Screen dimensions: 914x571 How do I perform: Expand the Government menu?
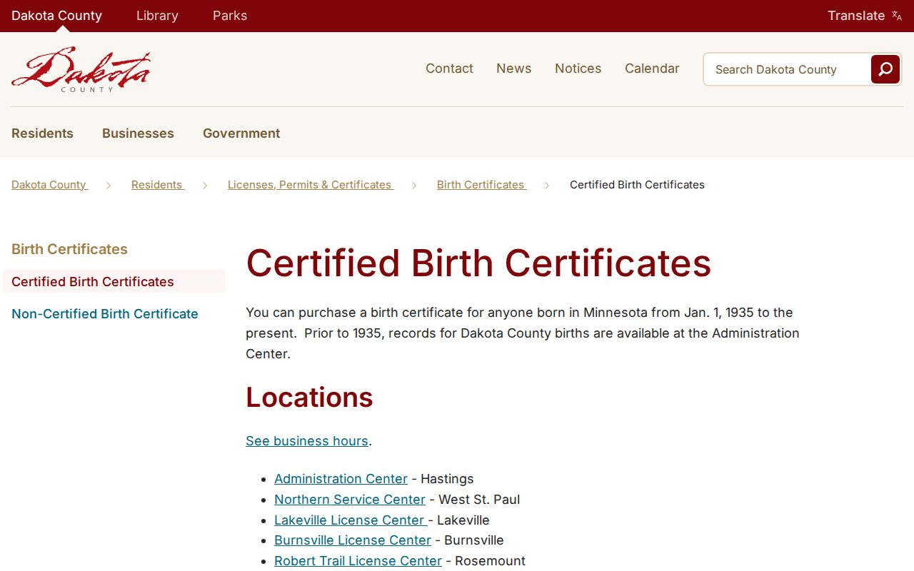[x=241, y=133]
